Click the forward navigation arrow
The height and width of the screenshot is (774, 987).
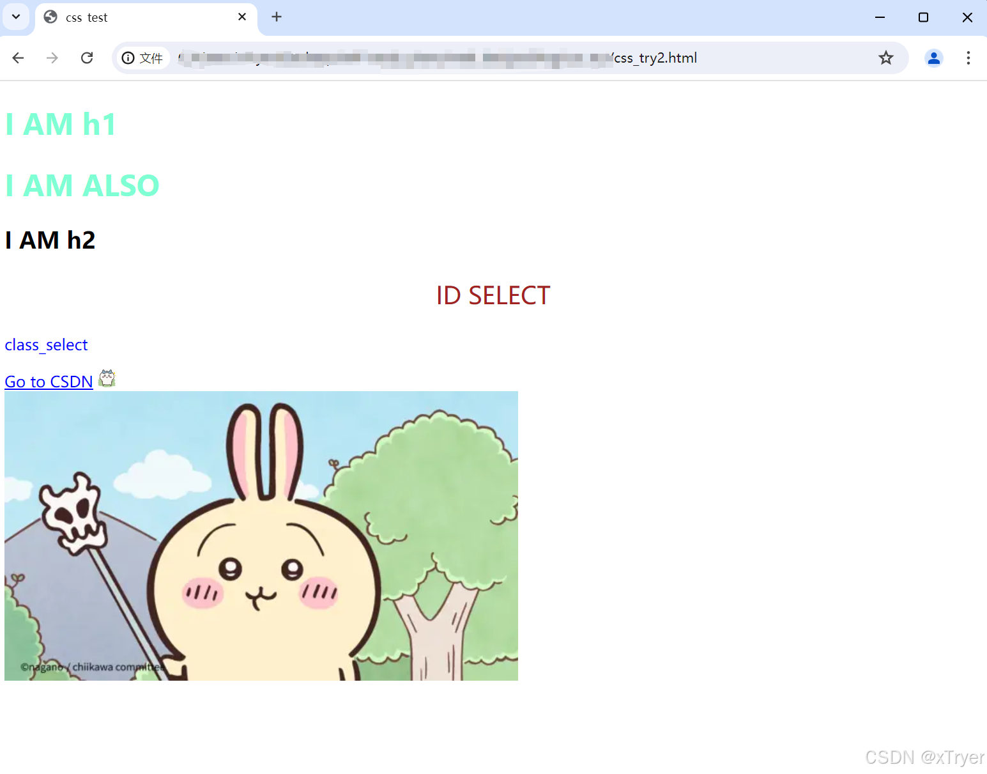click(x=52, y=58)
